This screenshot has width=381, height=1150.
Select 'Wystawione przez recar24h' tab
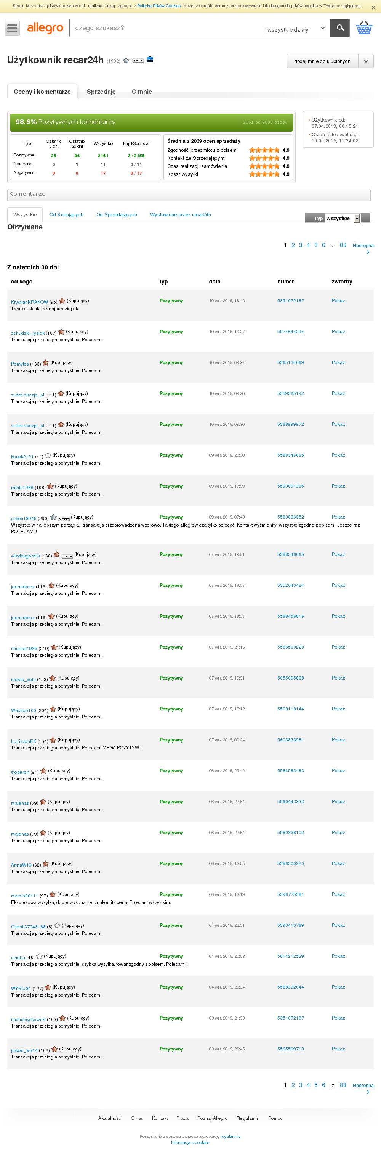pos(181,215)
